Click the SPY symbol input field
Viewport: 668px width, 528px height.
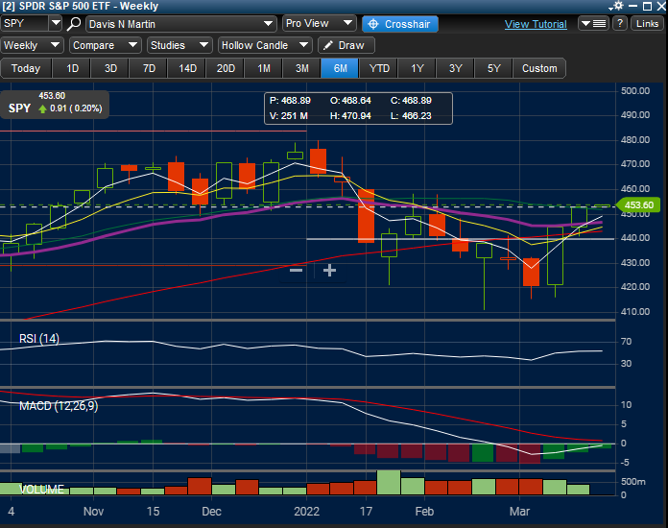(x=25, y=23)
